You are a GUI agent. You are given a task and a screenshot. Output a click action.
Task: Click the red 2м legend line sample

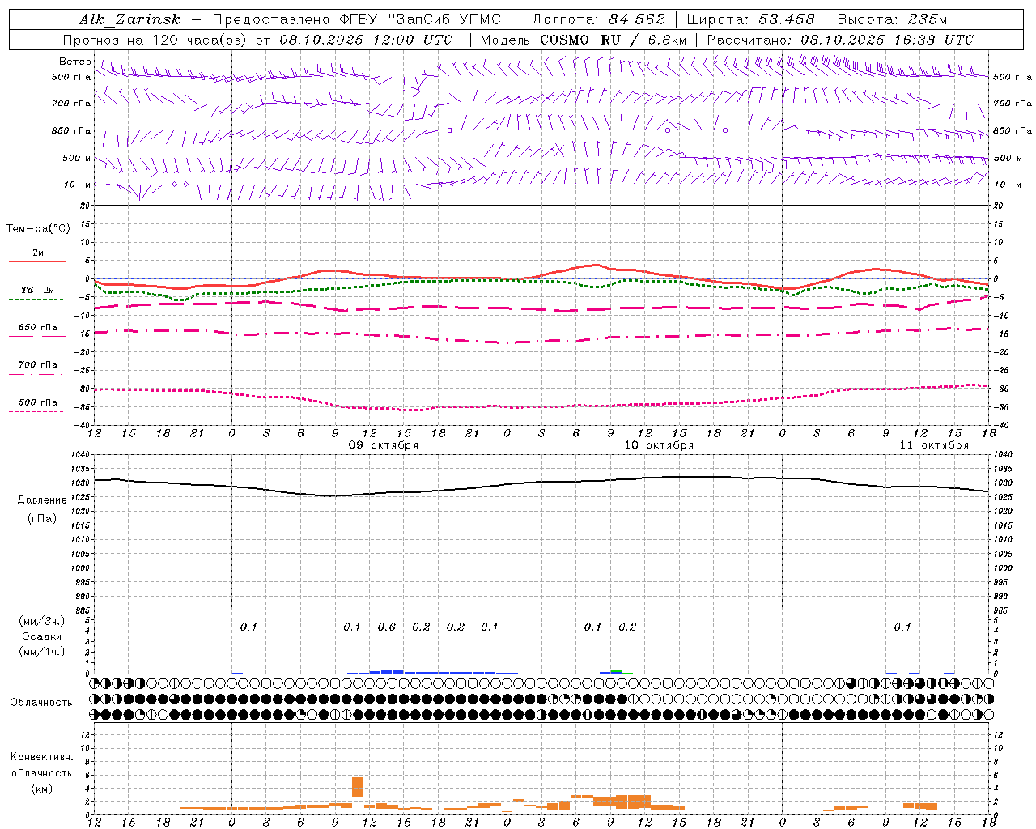tap(37, 262)
